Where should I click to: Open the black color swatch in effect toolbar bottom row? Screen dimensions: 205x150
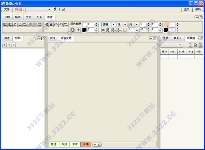tap(166, 30)
